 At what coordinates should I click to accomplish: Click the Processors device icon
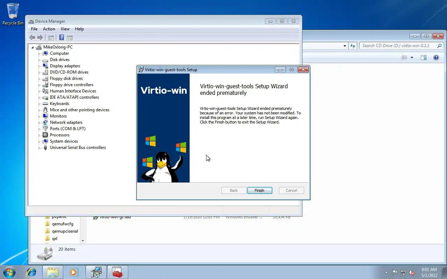click(45, 135)
